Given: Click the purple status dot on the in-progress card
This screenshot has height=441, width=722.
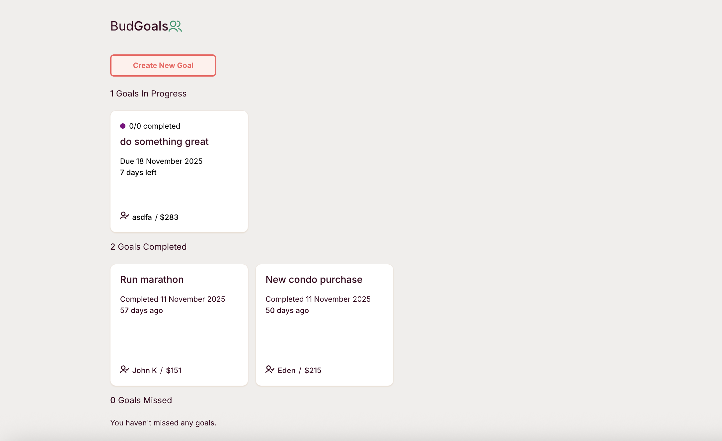Looking at the screenshot, I should pos(123,125).
